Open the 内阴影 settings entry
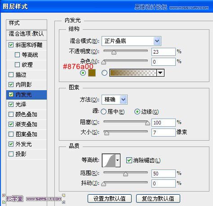 tap(23, 84)
